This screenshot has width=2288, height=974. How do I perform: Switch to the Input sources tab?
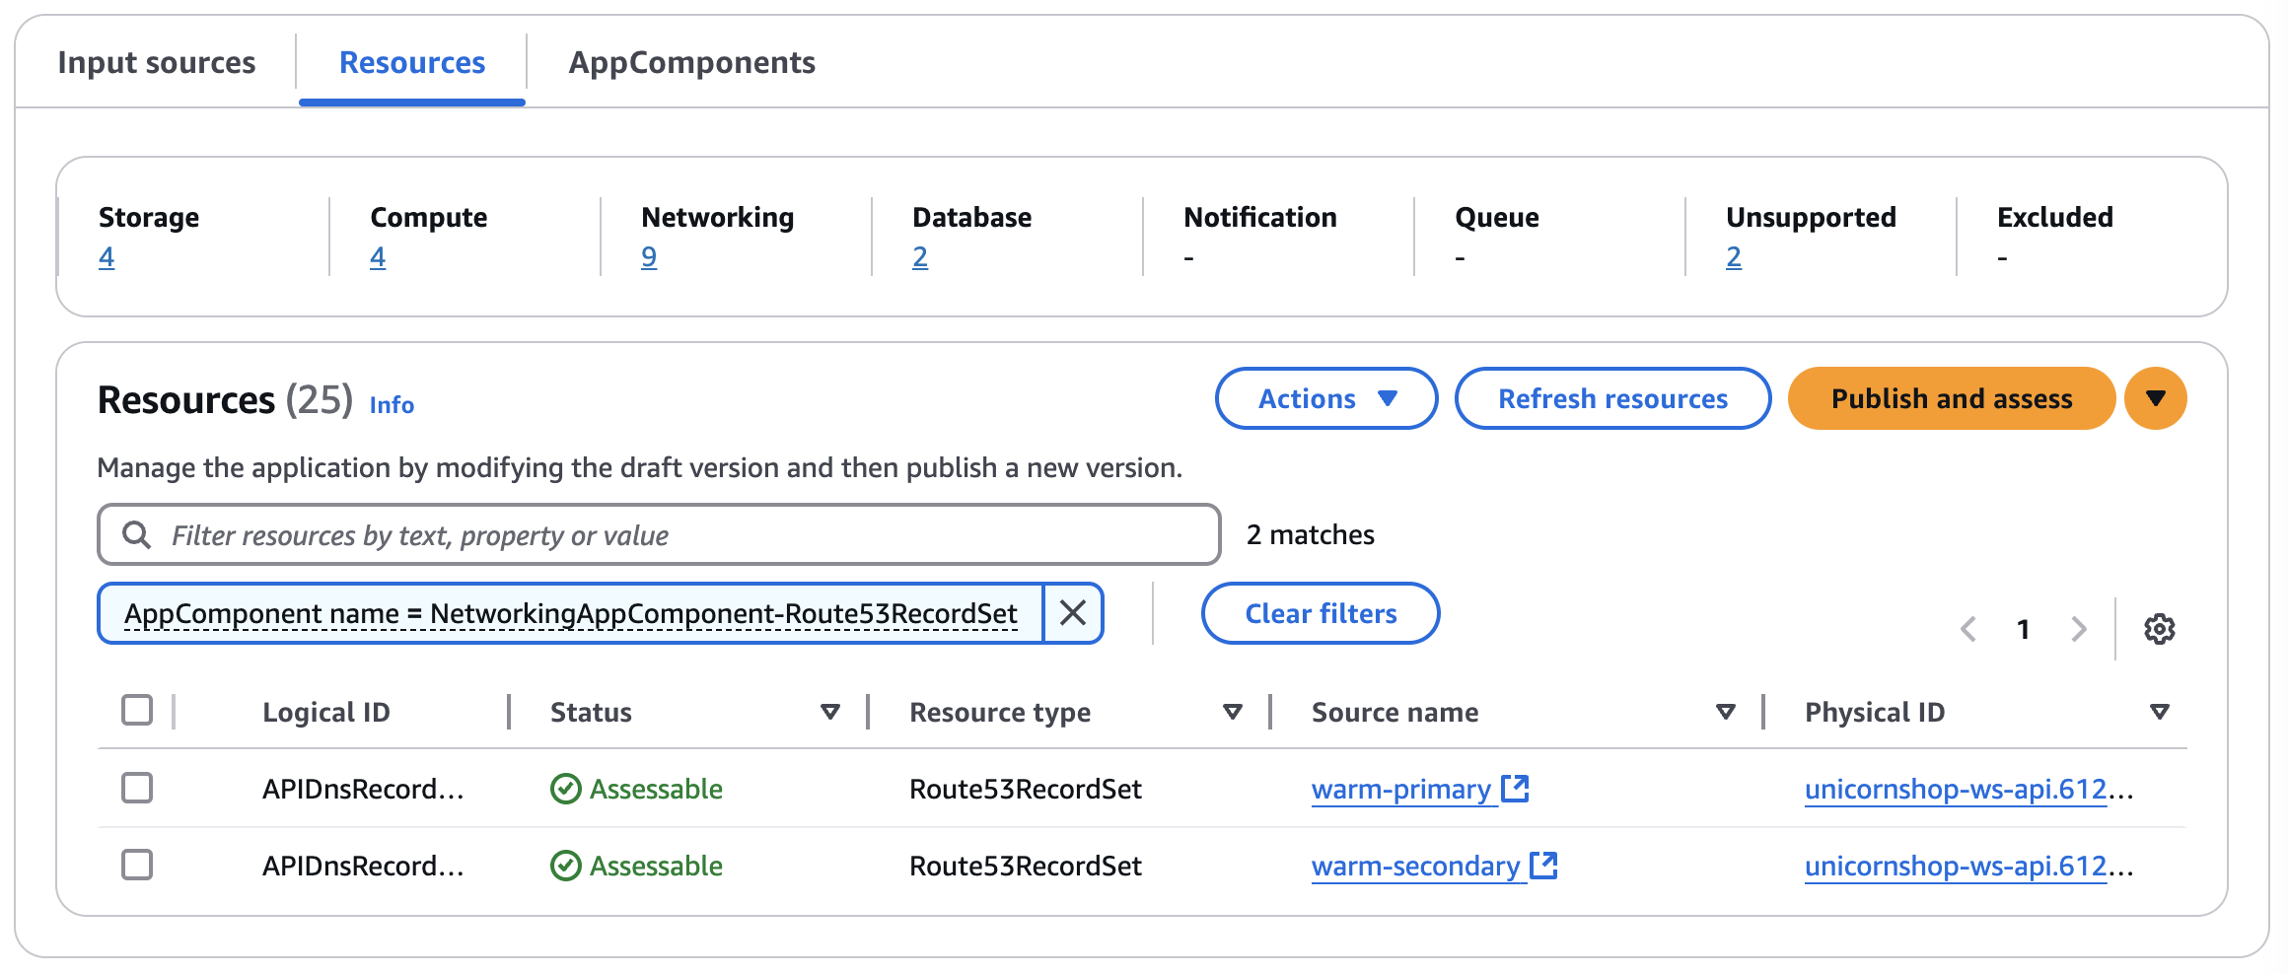(157, 62)
